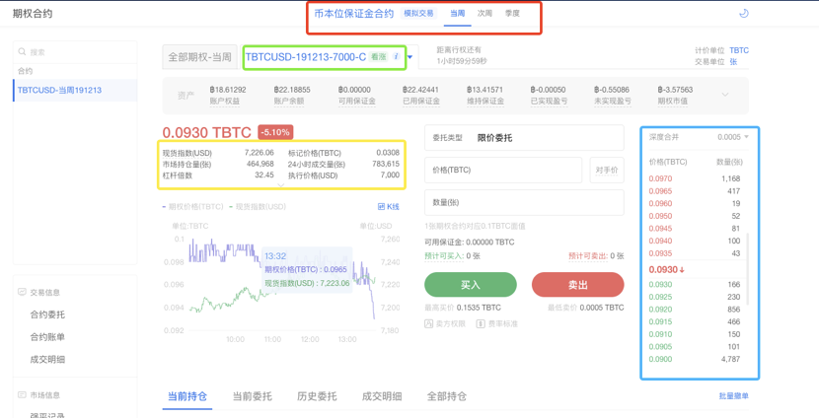Switch to the 次周 tab

484,14
